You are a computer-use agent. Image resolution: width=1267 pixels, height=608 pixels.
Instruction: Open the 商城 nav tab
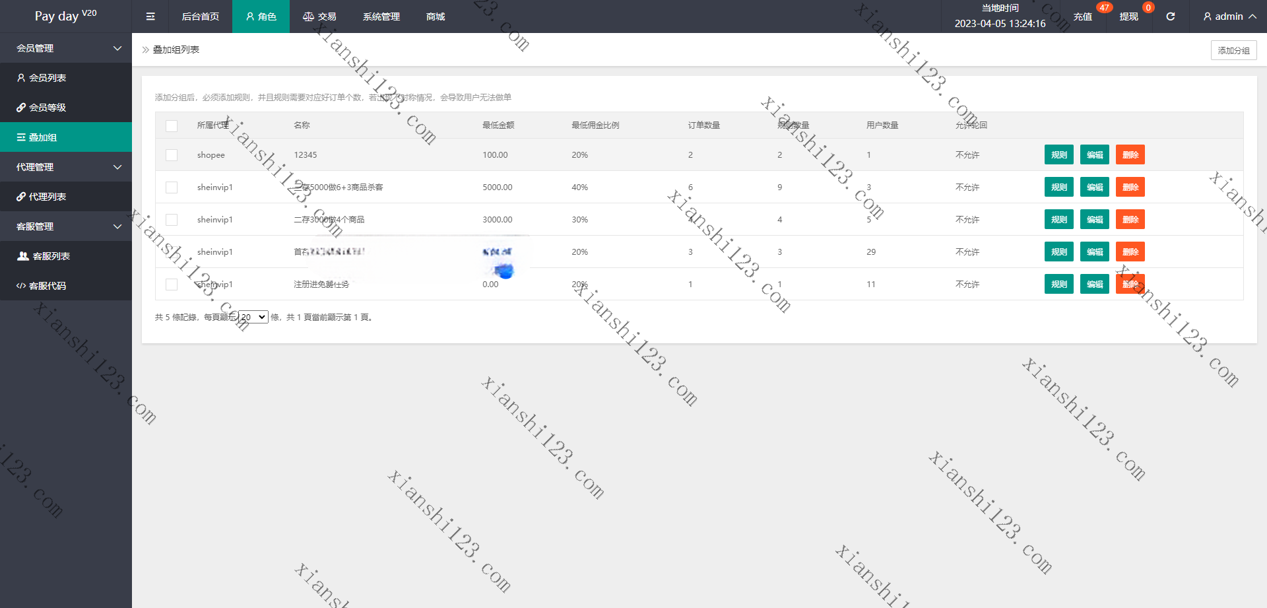[x=436, y=17]
